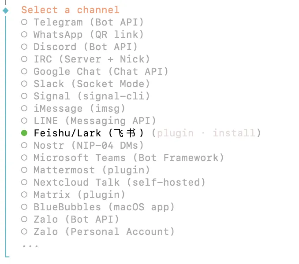The width and height of the screenshot is (299, 264).
Task: Select BlueBubbles (macOS app) radio option
Action: (x=24, y=207)
